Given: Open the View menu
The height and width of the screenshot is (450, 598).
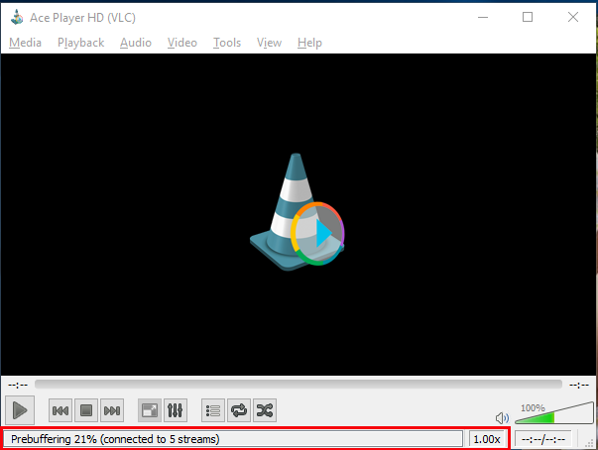Looking at the screenshot, I should pos(269,43).
